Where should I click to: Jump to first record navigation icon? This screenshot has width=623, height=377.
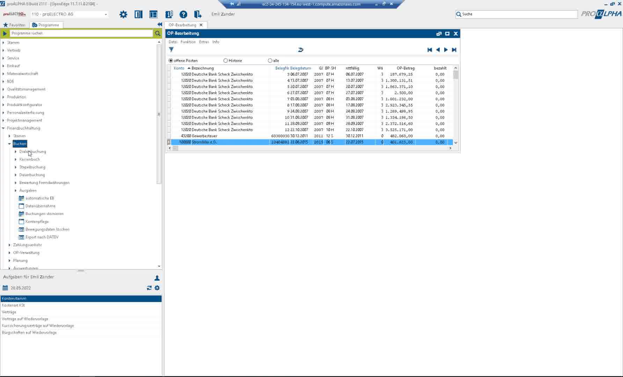pos(430,50)
